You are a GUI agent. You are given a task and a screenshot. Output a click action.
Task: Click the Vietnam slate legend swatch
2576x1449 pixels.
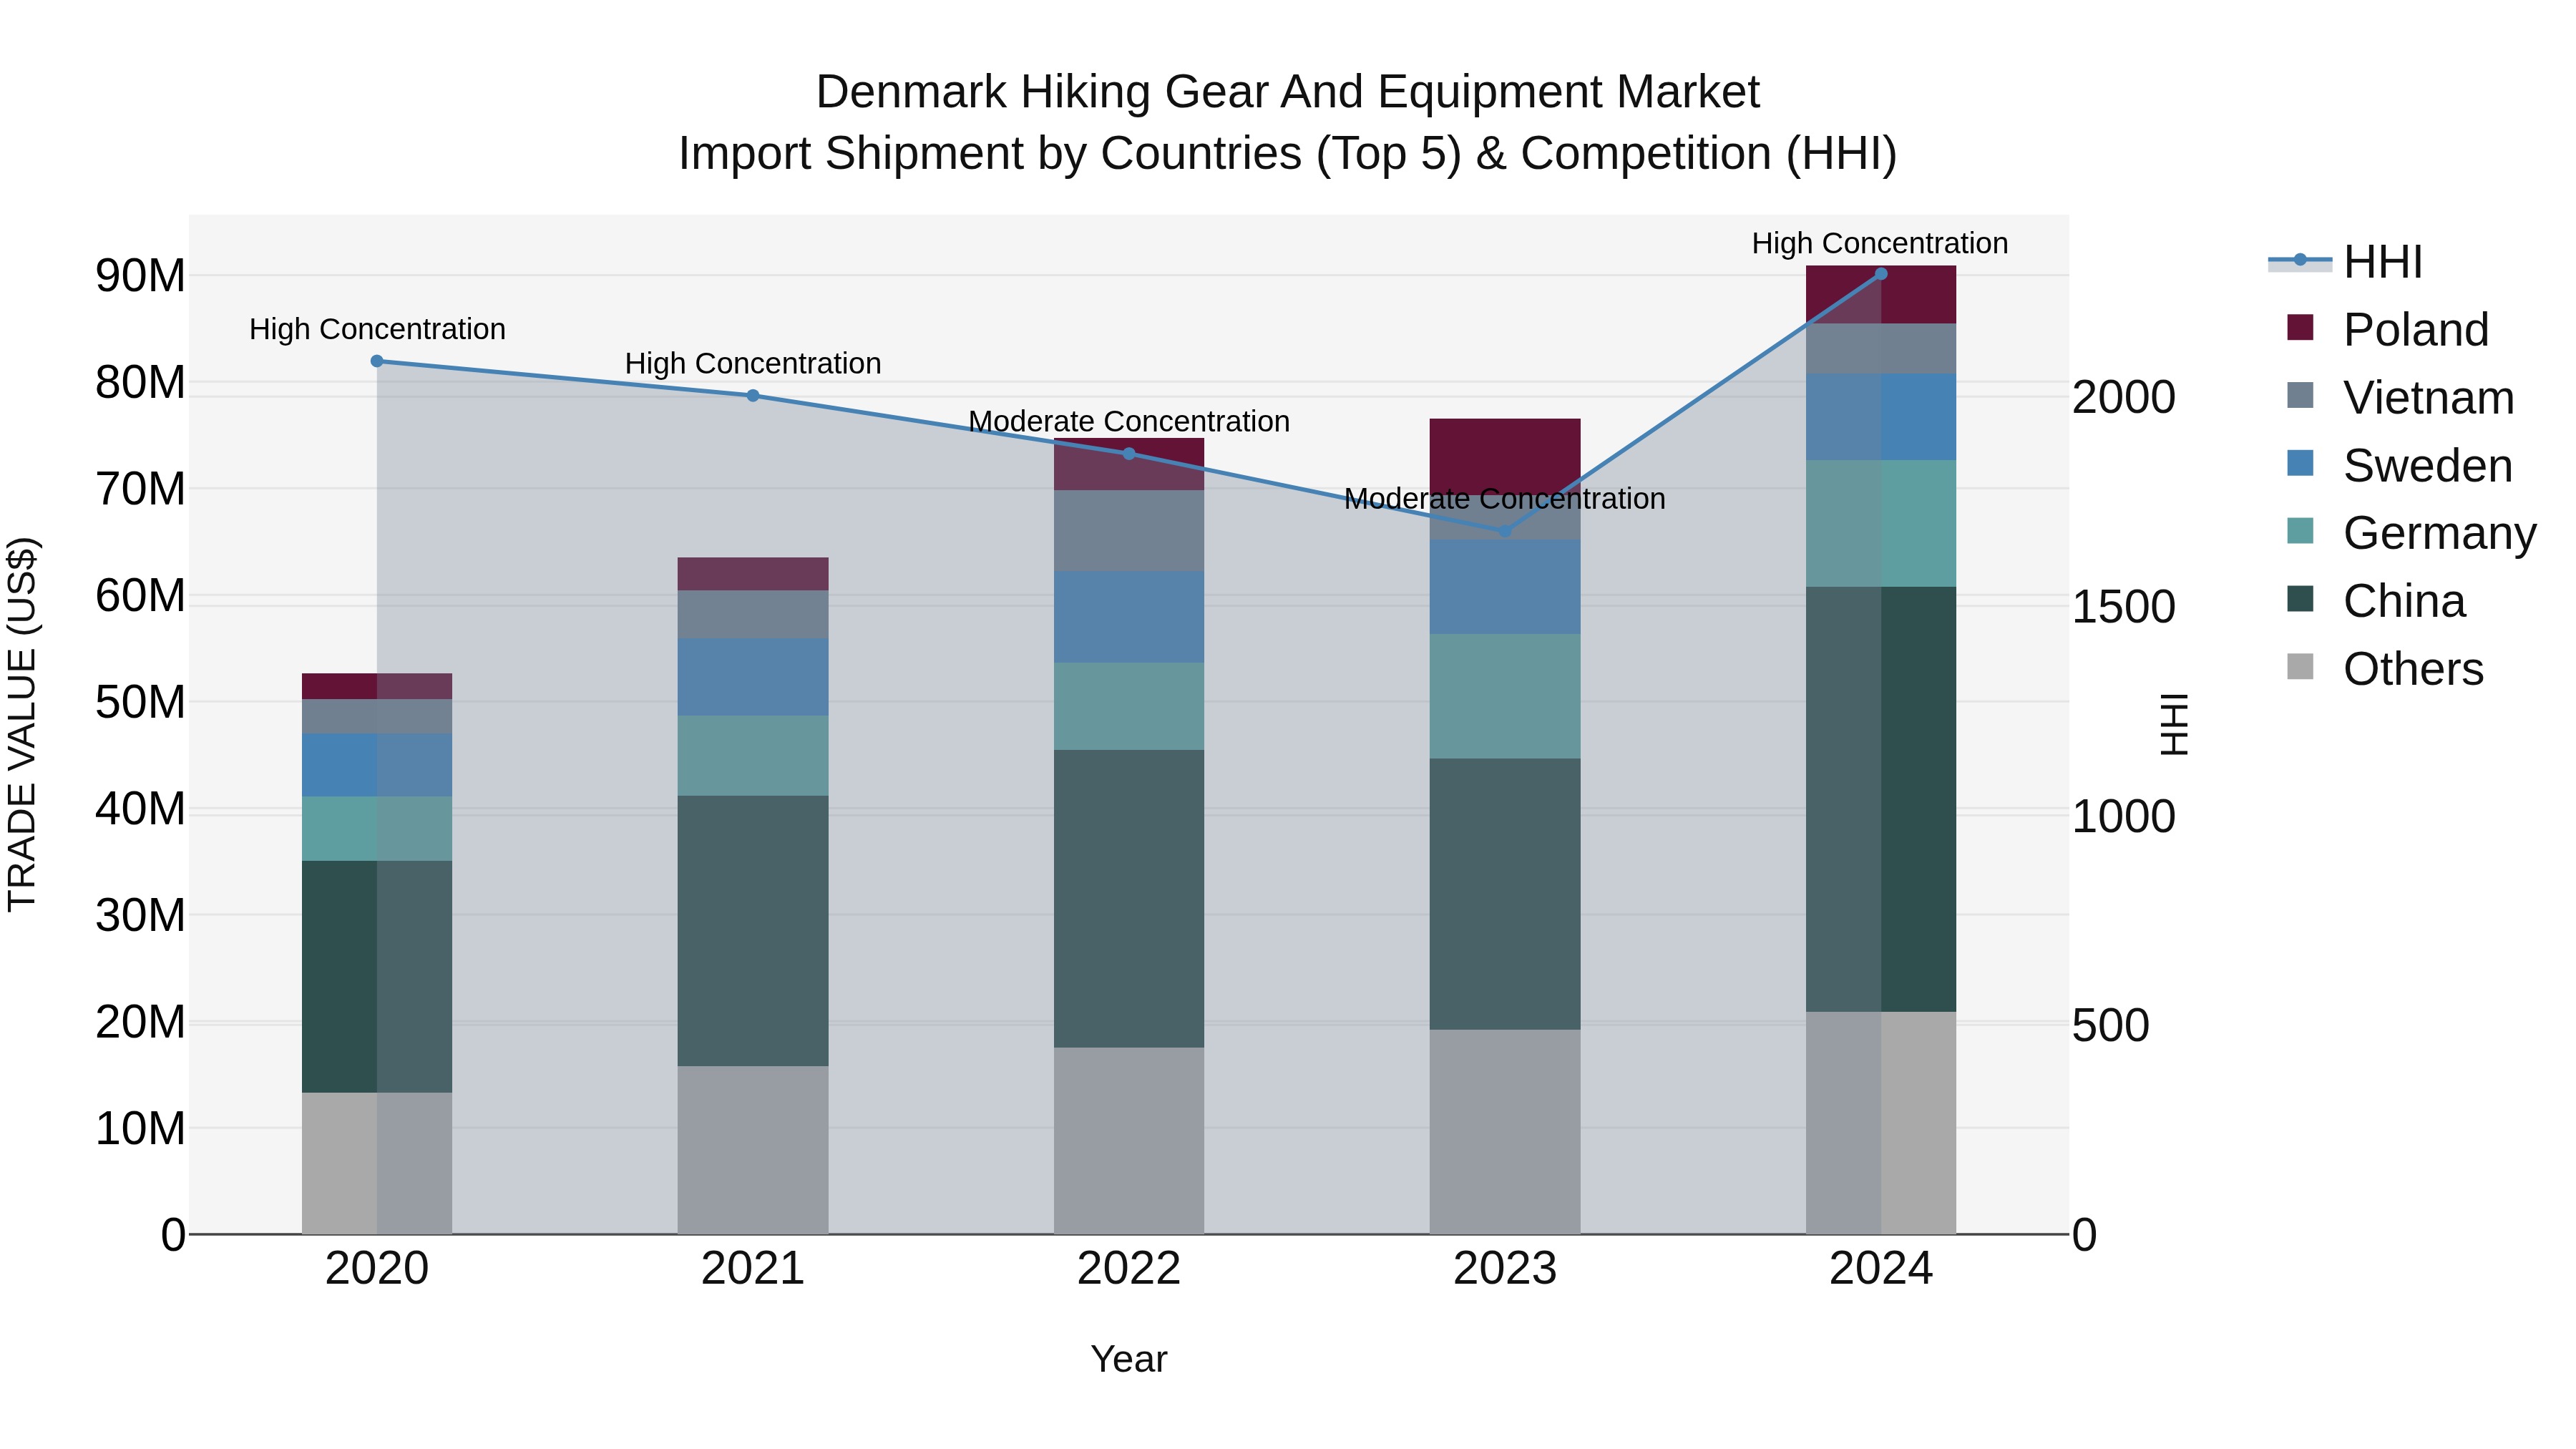2300,395
